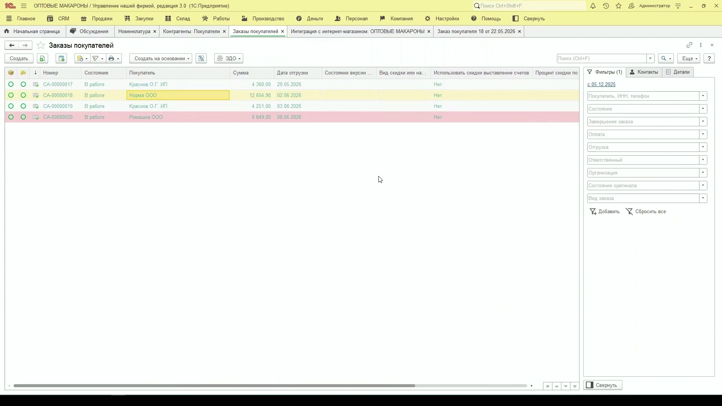
Task: Click the Покупатель, ИНН, телефон filter field
Action: pos(643,96)
